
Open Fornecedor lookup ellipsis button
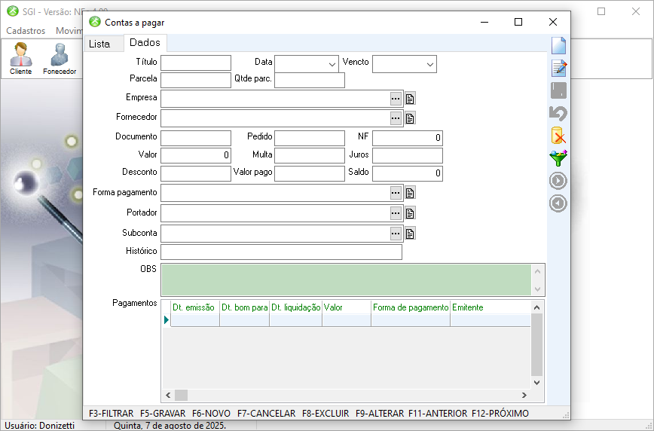pos(396,118)
